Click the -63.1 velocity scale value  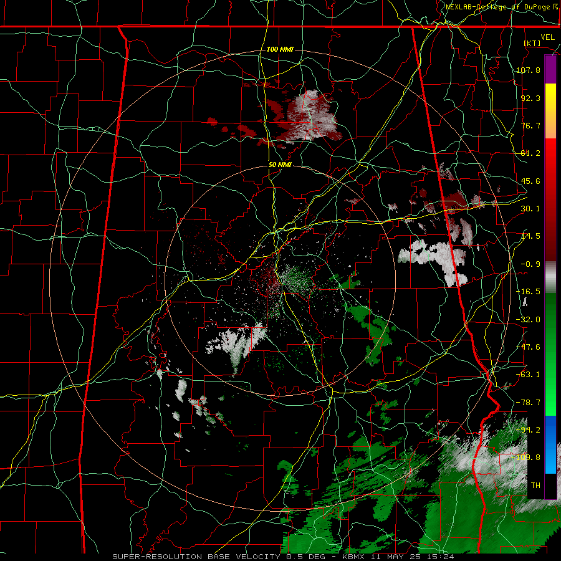tap(528, 375)
